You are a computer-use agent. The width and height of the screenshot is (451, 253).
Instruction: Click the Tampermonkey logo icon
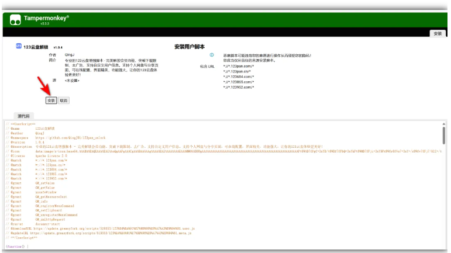15,20
